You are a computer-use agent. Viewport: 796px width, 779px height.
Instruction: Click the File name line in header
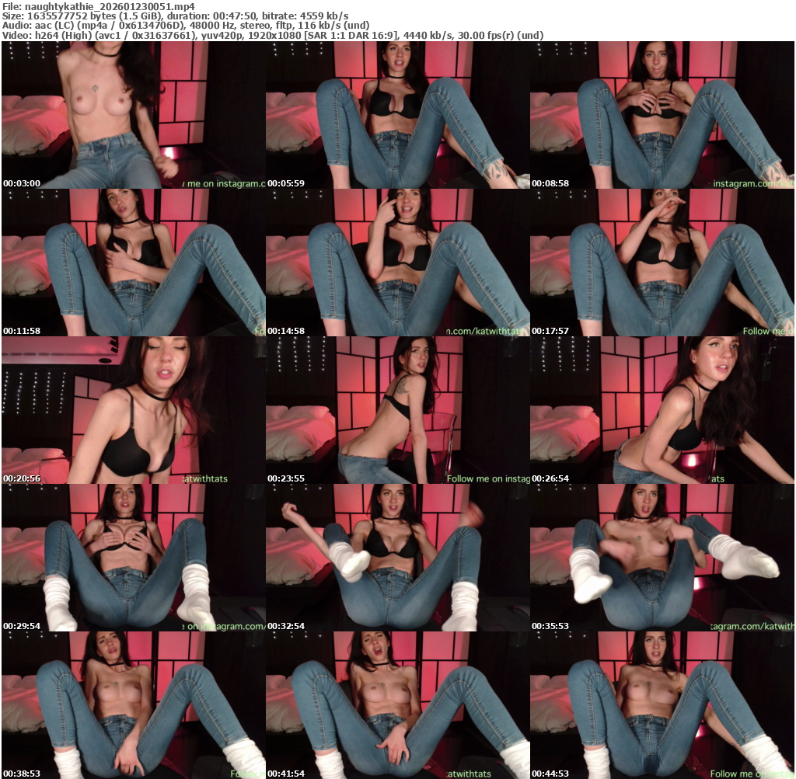point(98,6)
